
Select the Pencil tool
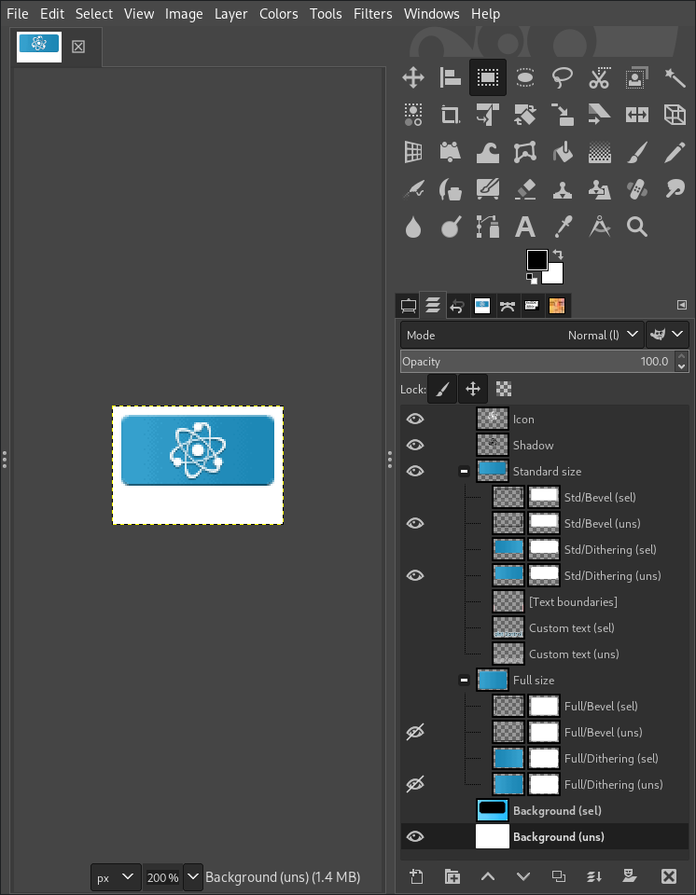pos(675,152)
